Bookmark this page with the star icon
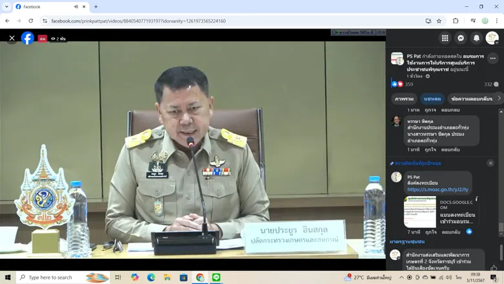This screenshot has height=284, width=504. click(439, 21)
